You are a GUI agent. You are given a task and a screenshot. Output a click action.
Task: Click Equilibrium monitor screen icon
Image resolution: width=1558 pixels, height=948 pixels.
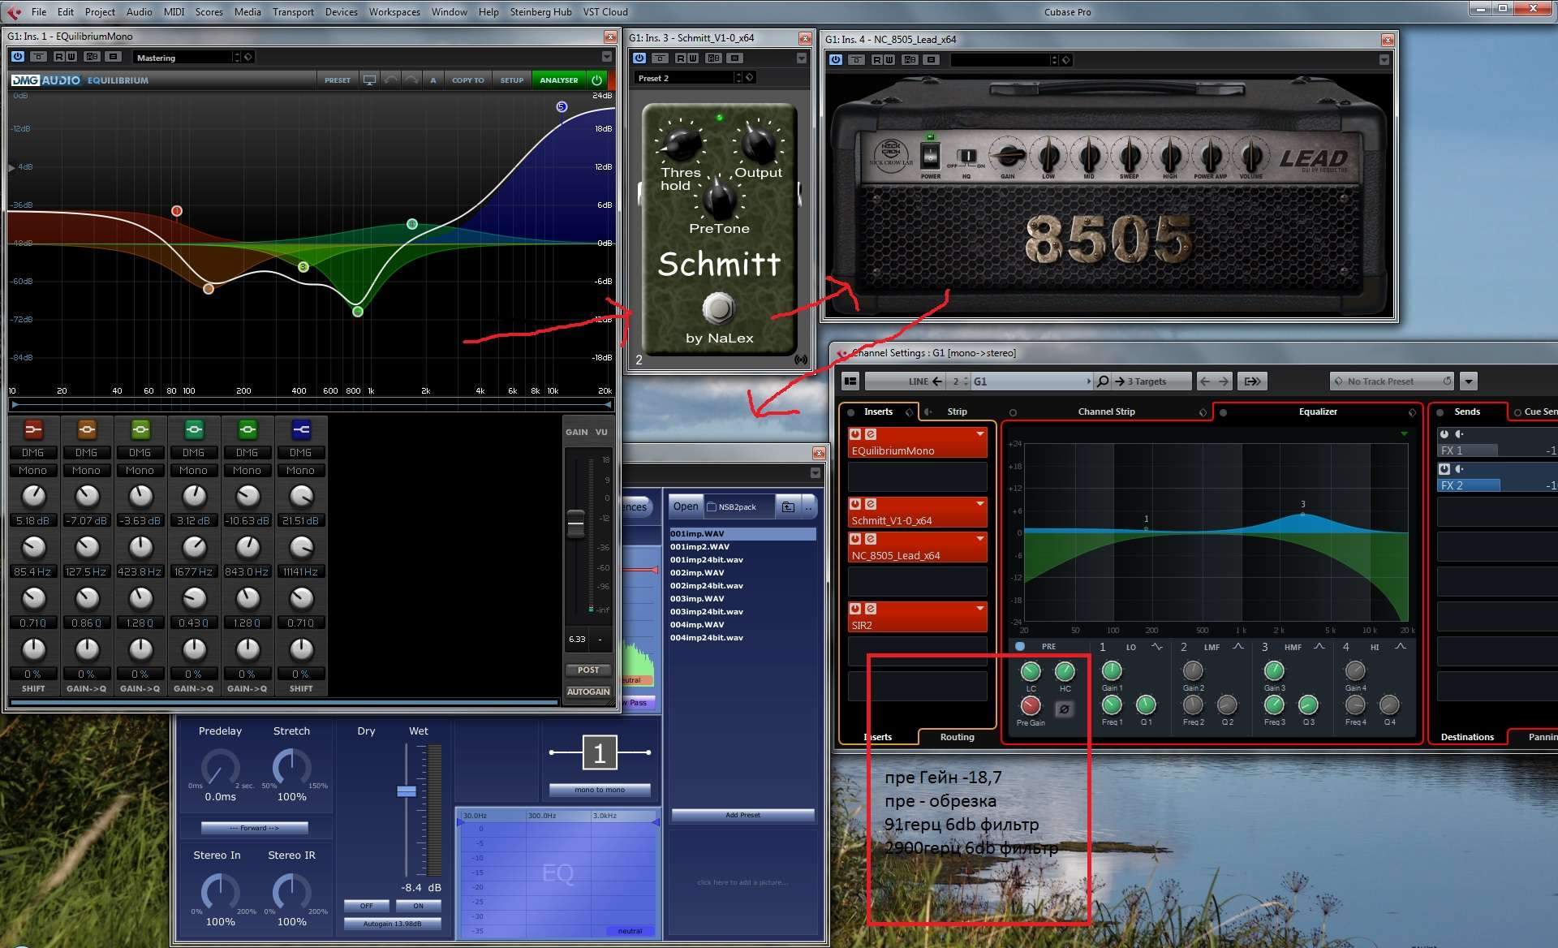coord(369,80)
